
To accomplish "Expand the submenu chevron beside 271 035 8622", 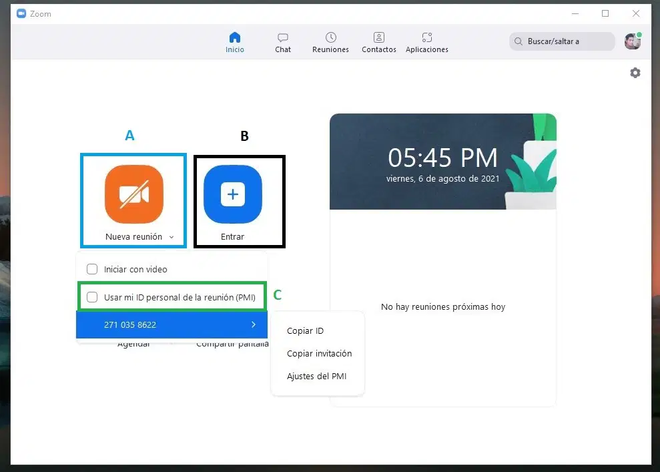I will click(x=254, y=324).
